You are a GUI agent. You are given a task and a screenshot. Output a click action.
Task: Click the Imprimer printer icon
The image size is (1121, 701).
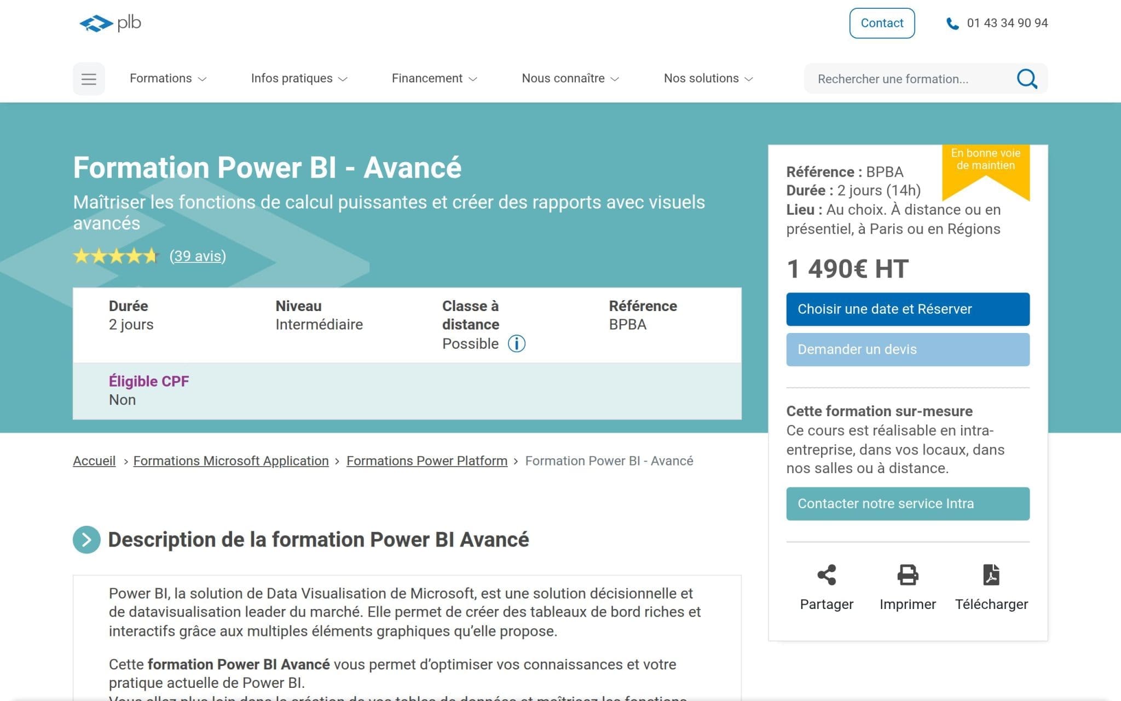[908, 575]
